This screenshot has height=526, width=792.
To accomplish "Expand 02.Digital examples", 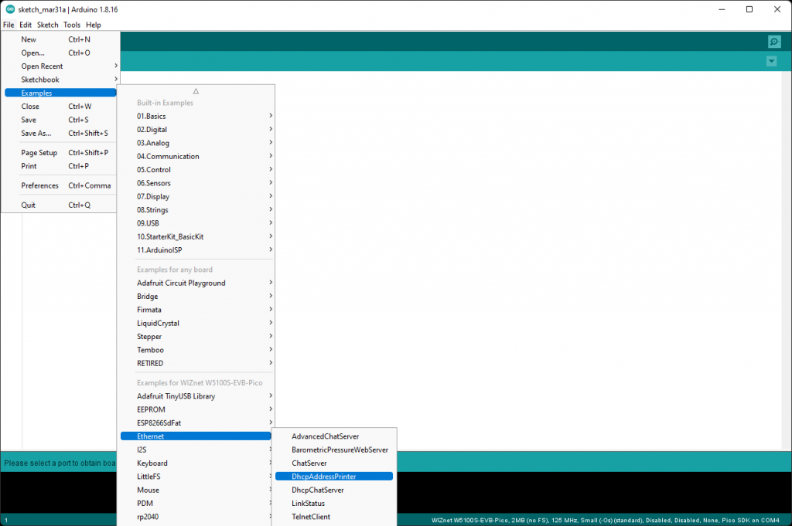I will tap(197, 130).
